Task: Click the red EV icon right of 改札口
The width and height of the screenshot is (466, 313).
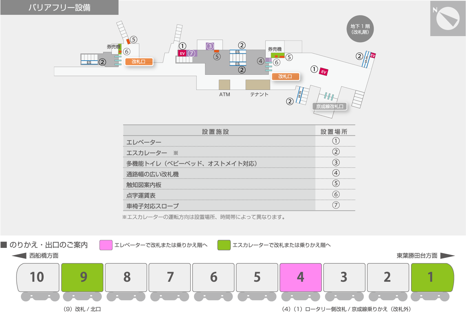Action: (324, 72)
